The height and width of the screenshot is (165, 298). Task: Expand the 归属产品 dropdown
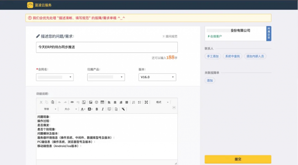point(106,77)
